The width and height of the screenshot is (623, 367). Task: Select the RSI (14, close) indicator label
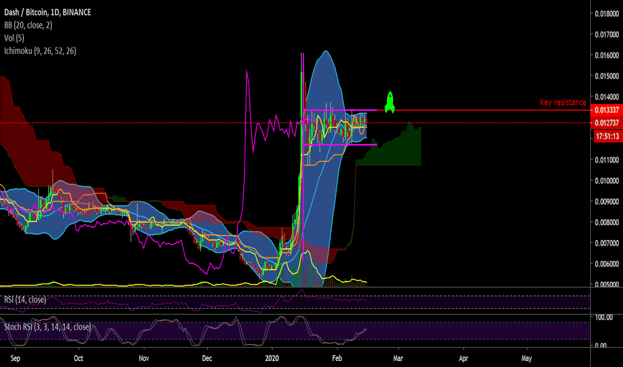pyautogui.click(x=25, y=300)
